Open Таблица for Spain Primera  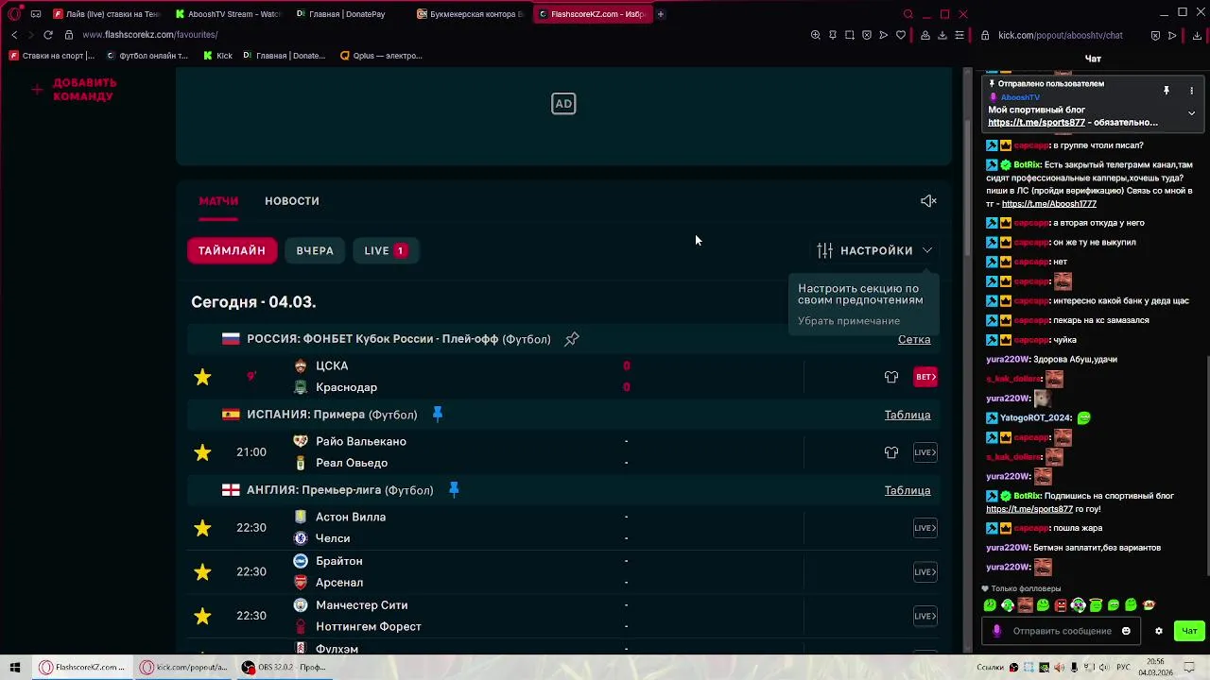pyautogui.click(x=907, y=415)
